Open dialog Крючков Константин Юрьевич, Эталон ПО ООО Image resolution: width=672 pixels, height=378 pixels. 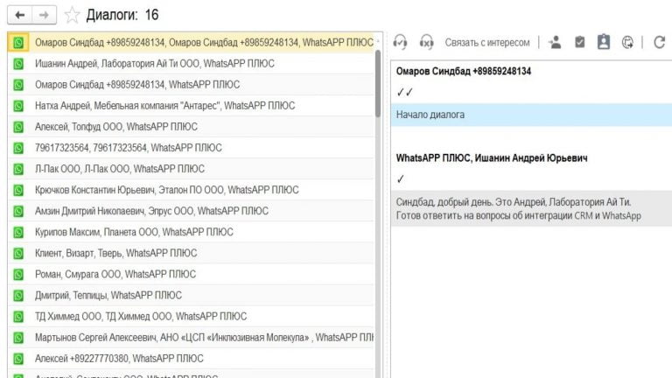[x=191, y=189]
